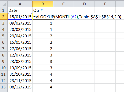The width and height of the screenshot is (124, 92).
Task: Select row 6 header
Action: [x=4, y=42]
